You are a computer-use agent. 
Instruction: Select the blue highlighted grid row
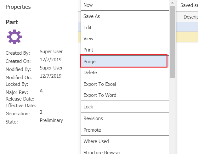coord(187,27)
